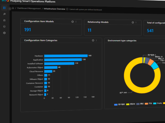Toggle the blue legend swatch in donut legend

click(x=116, y=105)
